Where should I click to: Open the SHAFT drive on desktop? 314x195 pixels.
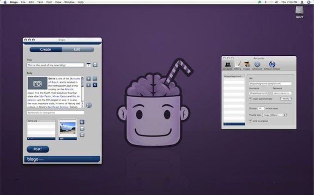[299, 12]
